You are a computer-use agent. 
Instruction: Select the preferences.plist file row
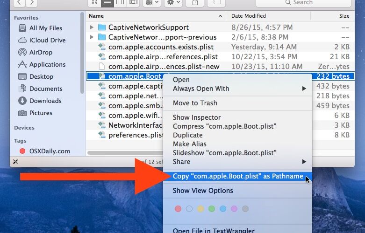pyautogui.click(x=124, y=135)
